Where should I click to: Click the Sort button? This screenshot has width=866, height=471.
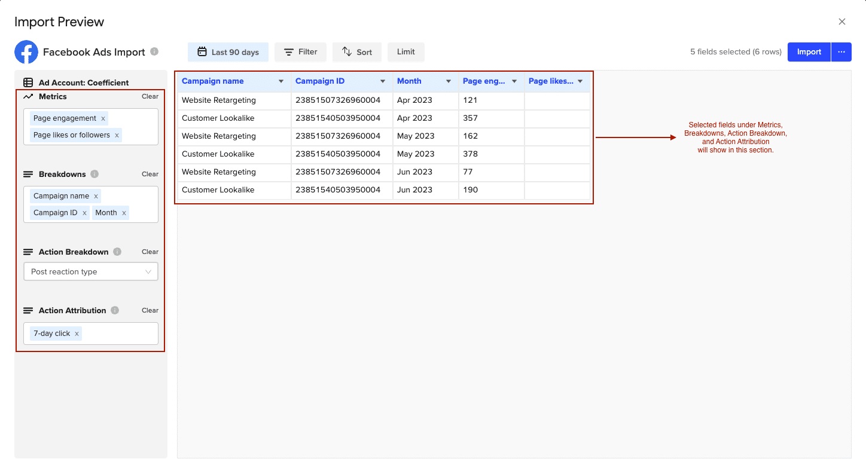(x=356, y=52)
